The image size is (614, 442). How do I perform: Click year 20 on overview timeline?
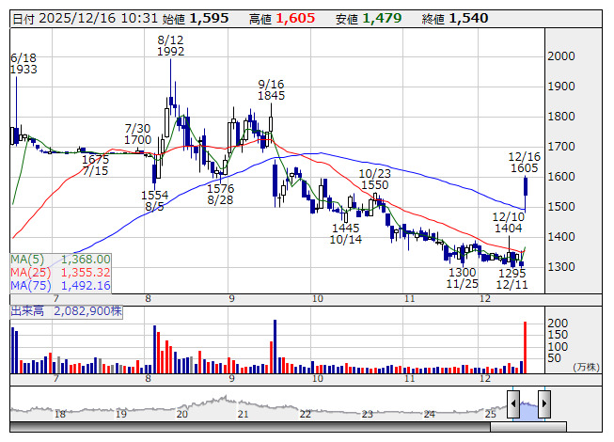click(x=182, y=414)
